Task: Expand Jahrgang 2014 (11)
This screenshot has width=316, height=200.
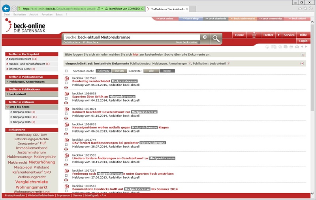Action: pos(23,117)
